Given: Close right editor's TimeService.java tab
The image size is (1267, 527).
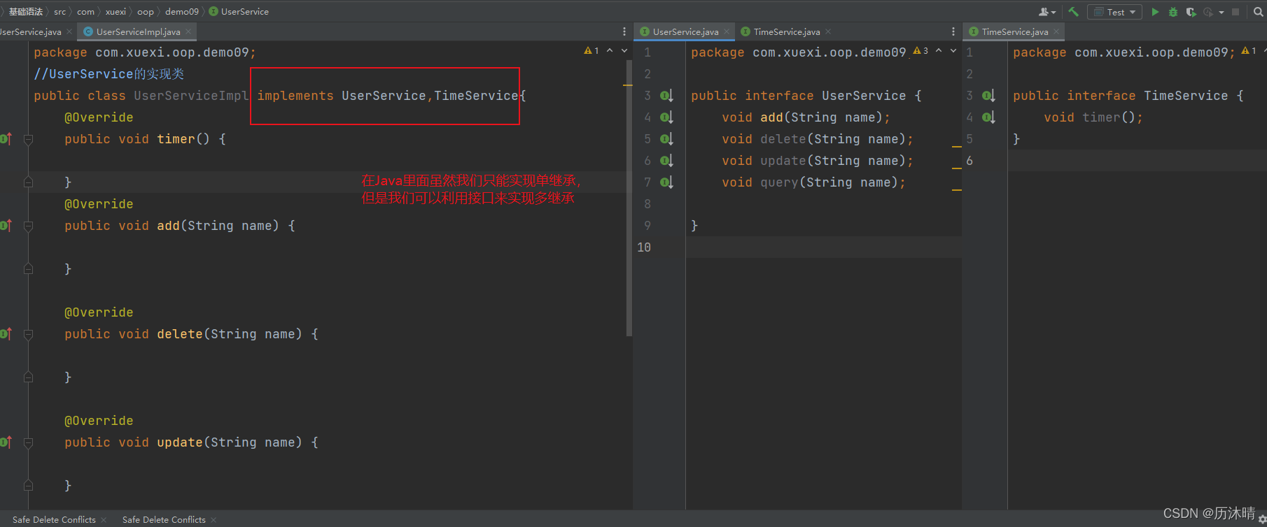Looking at the screenshot, I should pos(1056,31).
